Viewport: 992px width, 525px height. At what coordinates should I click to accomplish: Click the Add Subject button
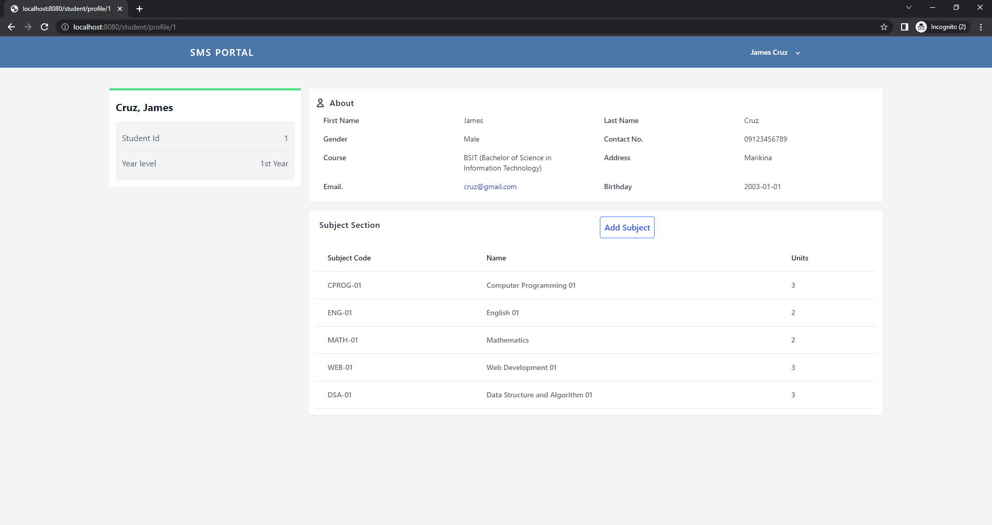pyautogui.click(x=627, y=227)
